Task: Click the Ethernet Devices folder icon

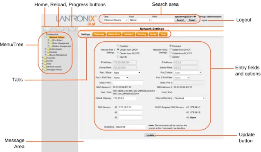Action: (x=45, y=67)
